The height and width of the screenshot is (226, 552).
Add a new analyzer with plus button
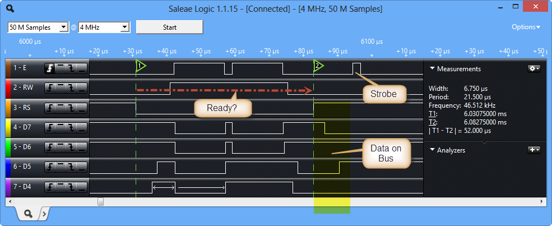[x=534, y=150]
